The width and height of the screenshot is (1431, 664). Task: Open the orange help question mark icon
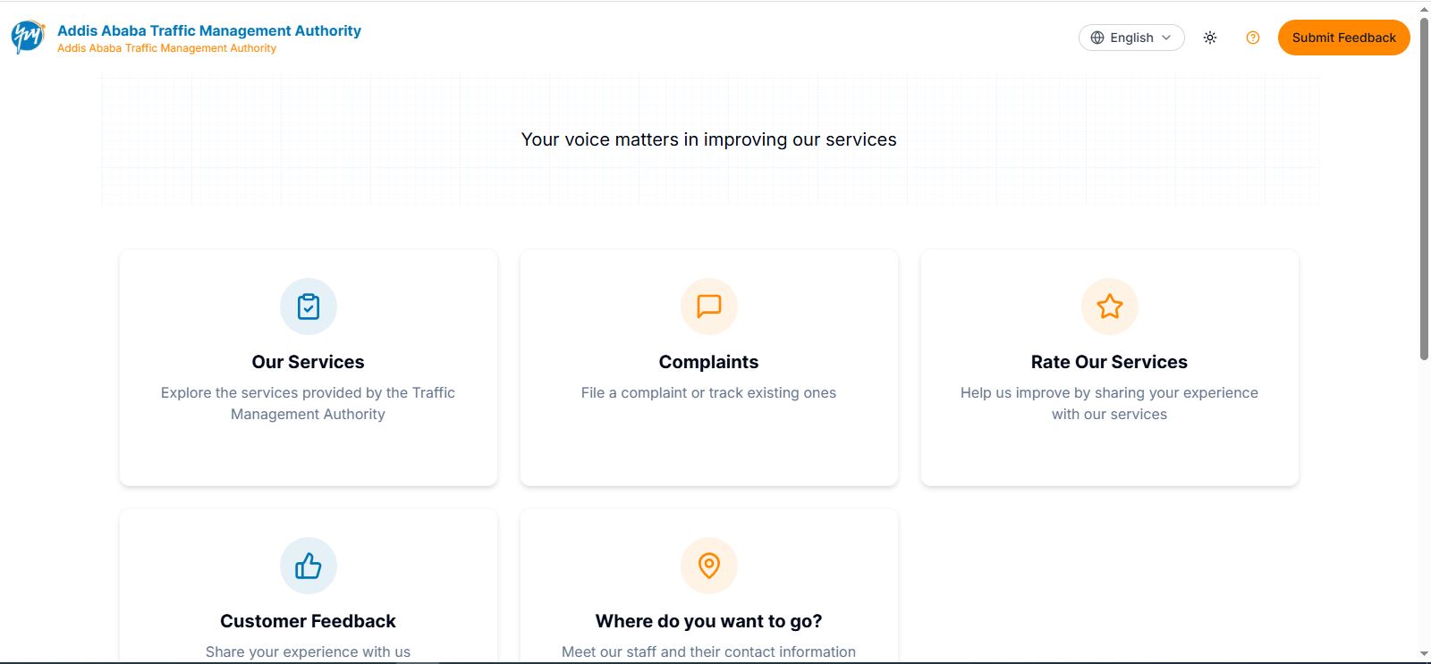1253,38
